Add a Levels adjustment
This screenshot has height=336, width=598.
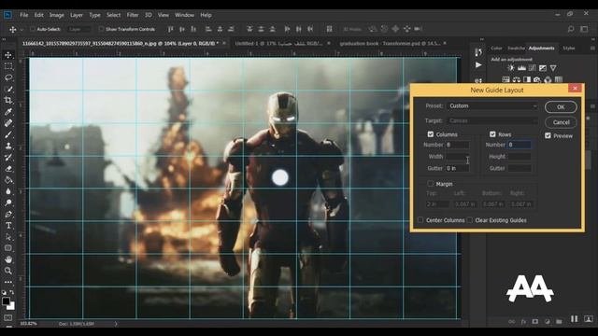(521, 68)
